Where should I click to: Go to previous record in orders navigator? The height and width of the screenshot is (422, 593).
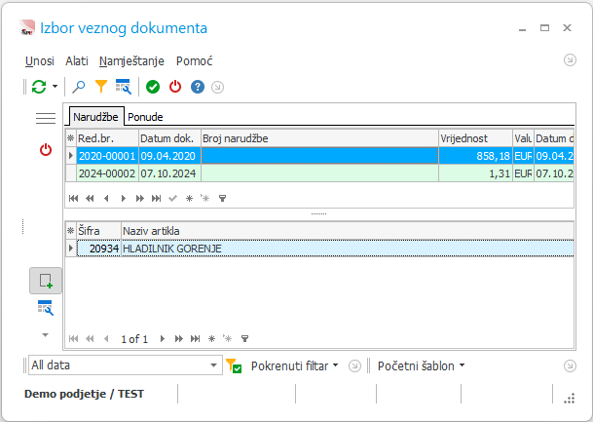tap(106, 198)
